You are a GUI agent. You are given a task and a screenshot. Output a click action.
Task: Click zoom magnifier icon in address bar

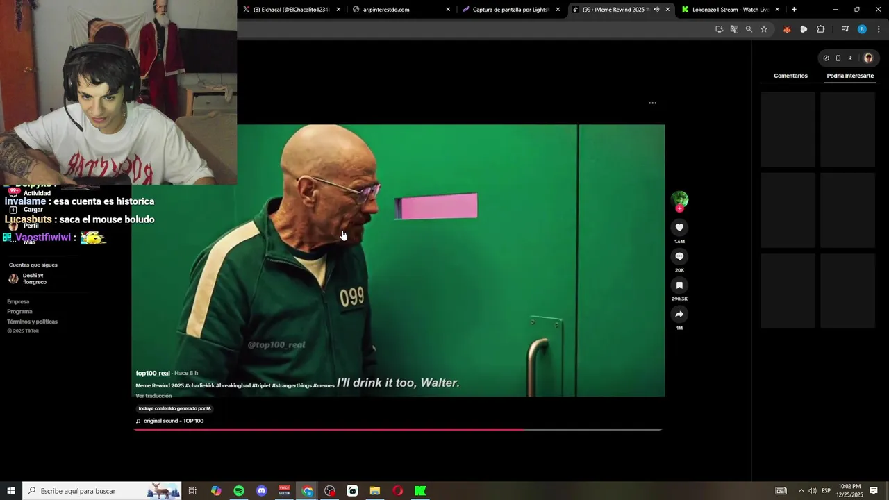point(749,29)
